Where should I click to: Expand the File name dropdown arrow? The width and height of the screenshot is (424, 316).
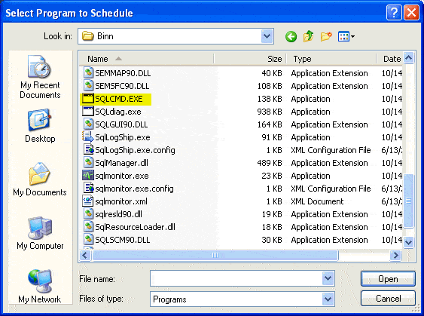(328, 278)
